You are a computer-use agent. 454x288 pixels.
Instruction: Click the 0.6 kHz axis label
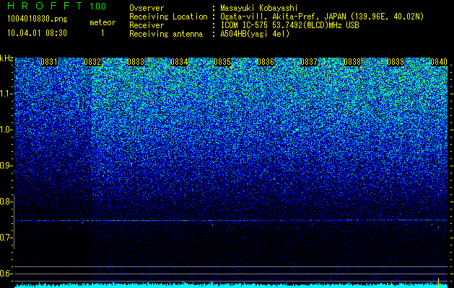6,274
